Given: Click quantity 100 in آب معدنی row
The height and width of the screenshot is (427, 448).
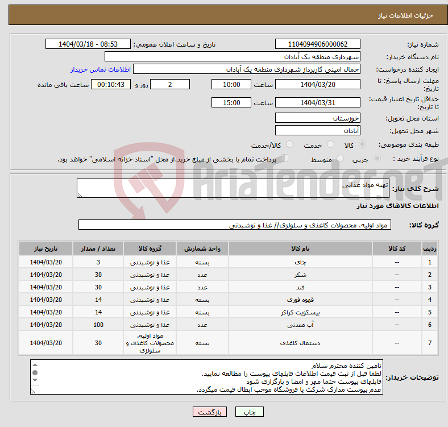Looking at the screenshot, I should (98, 325).
